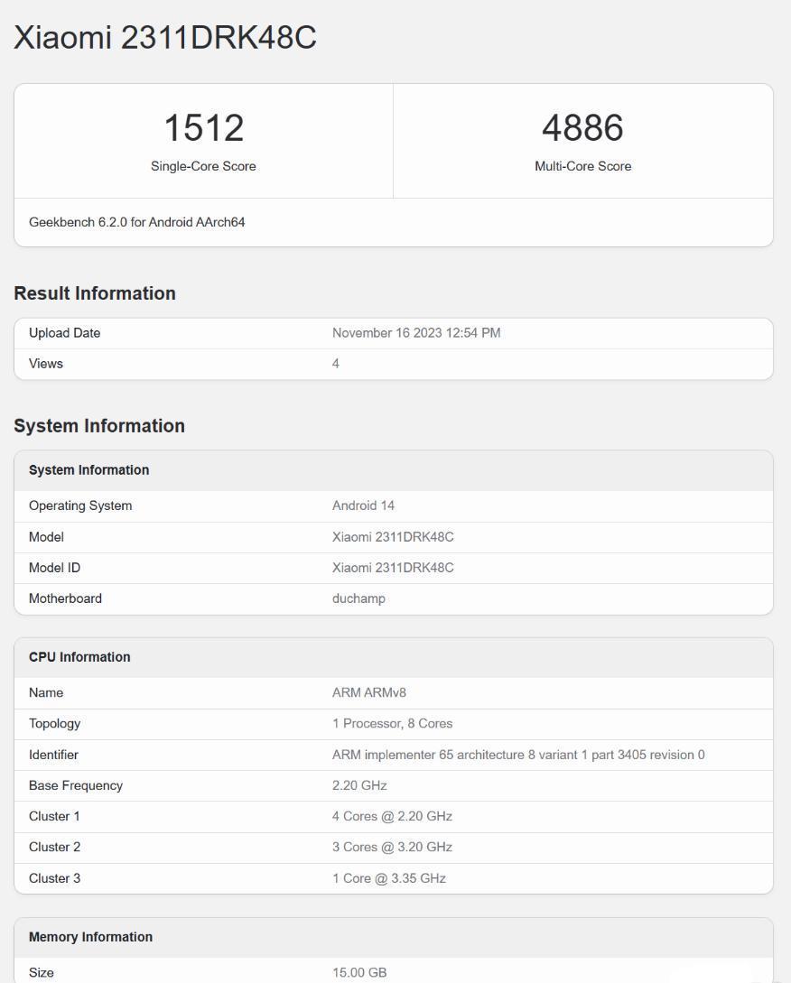Select the CPU Name value ARM ARMv8
The image size is (791, 983).
click(x=367, y=692)
